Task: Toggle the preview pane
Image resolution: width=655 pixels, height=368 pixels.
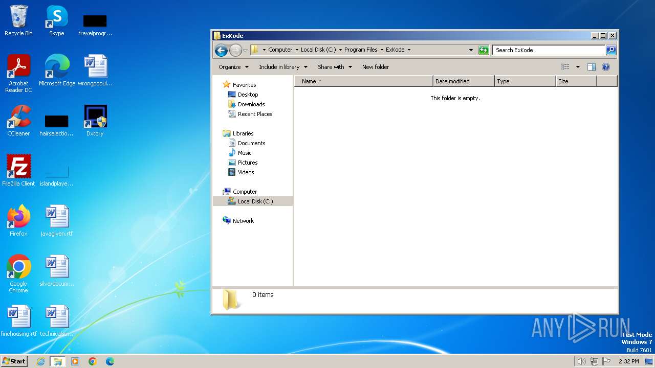Action: 592,67
